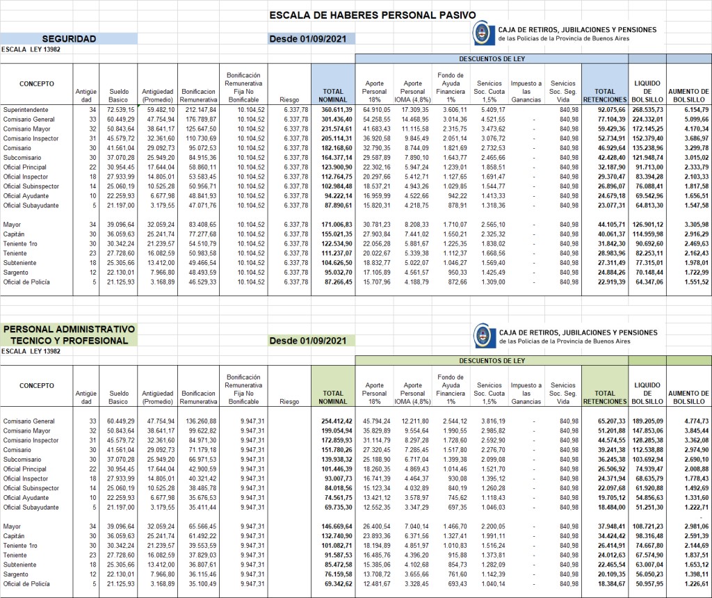Select the Total Nominal cell '87.266,45'
The height and width of the screenshot is (598, 712).
pyautogui.click(x=339, y=282)
